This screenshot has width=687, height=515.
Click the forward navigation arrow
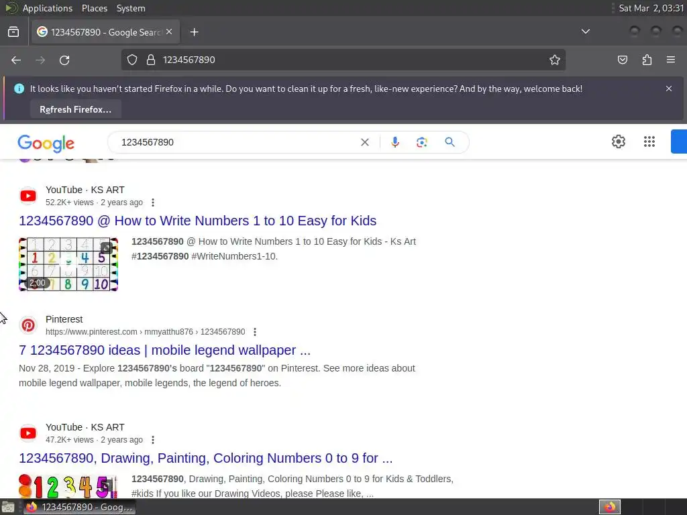point(40,60)
